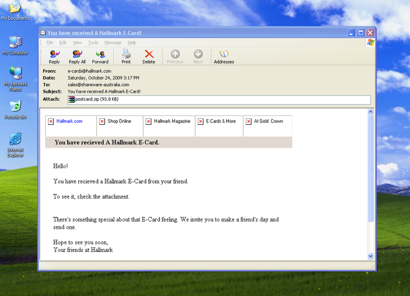Select Internet Explorer desktop icon
410x296 pixels.
pyautogui.click(x=15, y=145)
